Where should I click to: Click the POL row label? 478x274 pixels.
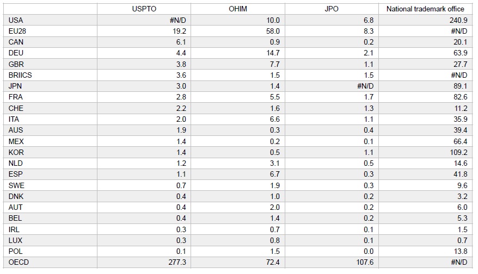tap(16, 251)
